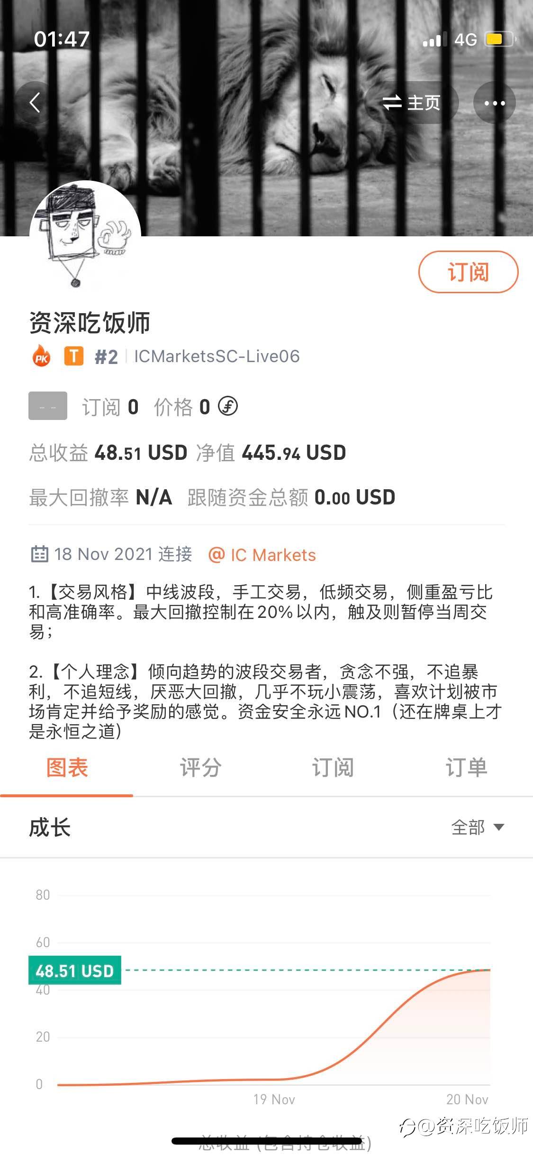Tap the flame PK badge icon
The width and height of the screenshot is (533, 1156).
point(41,356)
